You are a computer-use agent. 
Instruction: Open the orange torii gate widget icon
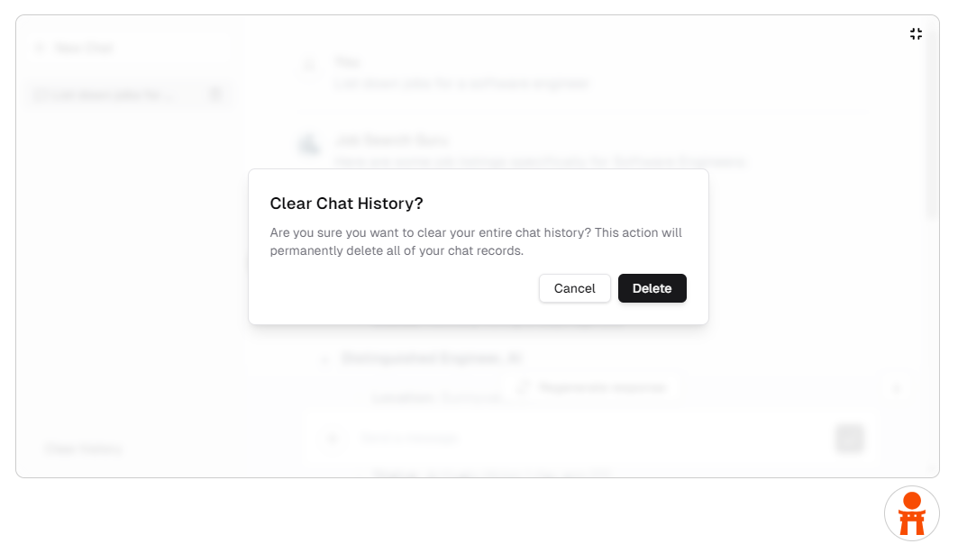click(911, 513)
